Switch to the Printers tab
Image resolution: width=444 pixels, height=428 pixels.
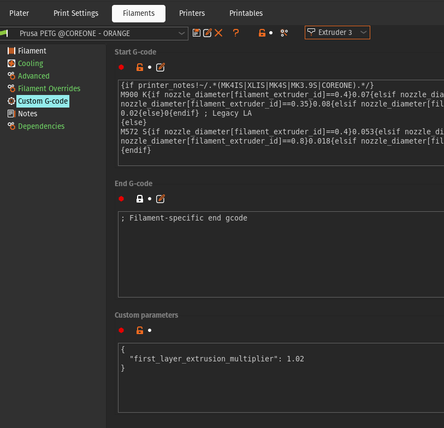192,13
